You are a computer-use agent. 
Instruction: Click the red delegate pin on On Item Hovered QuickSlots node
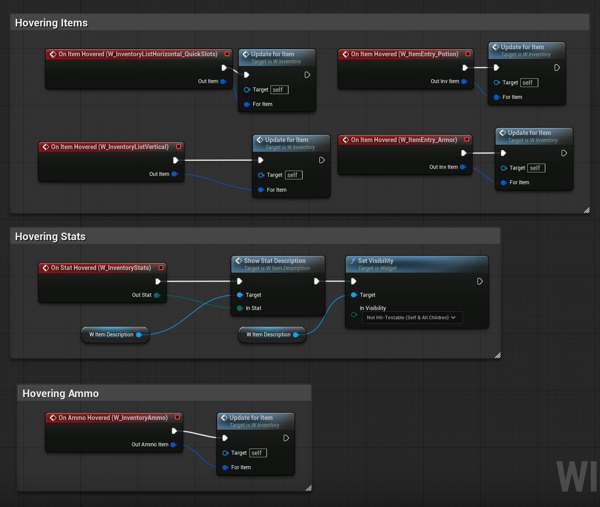227,54
